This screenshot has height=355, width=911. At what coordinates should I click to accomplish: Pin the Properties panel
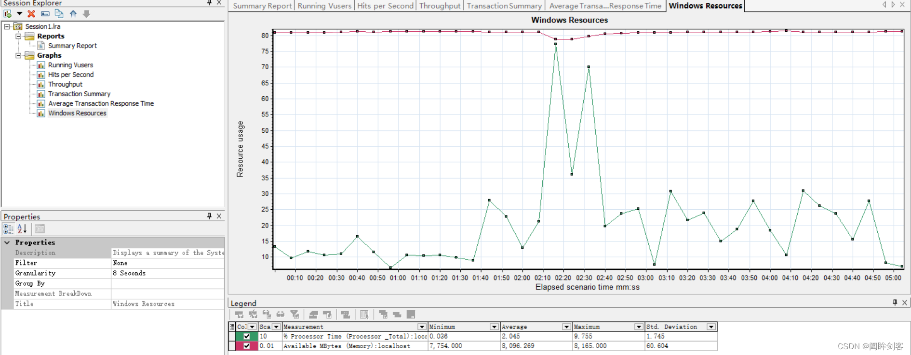pos(209,216)
